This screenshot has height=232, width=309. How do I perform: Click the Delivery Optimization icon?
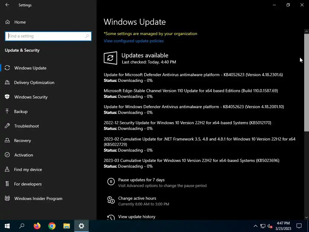click(x=7, y=82)
